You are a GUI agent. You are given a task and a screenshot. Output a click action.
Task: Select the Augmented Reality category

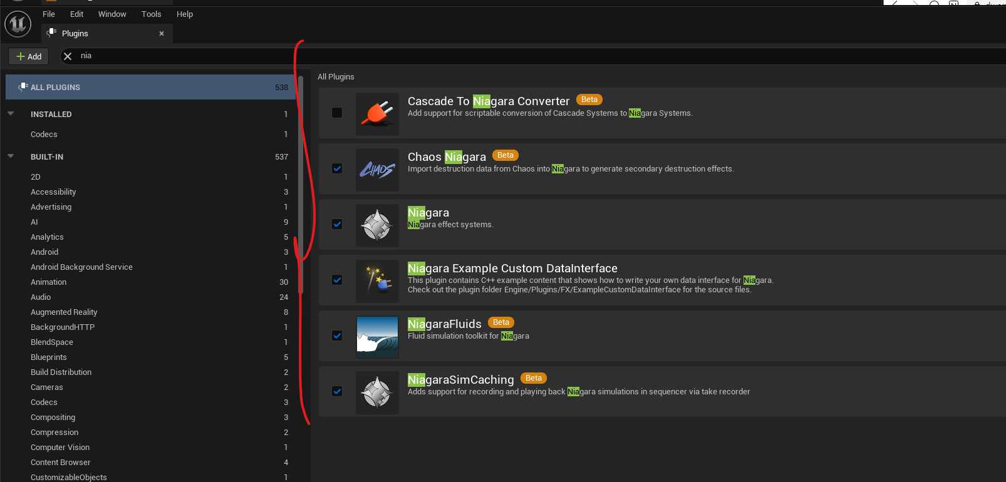click(x=150, y=312)
